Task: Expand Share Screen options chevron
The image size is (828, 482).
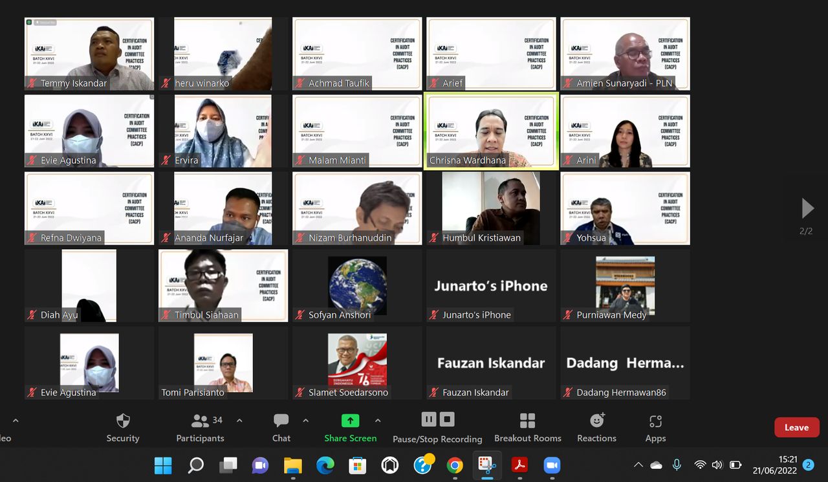Action: point(378,421)
